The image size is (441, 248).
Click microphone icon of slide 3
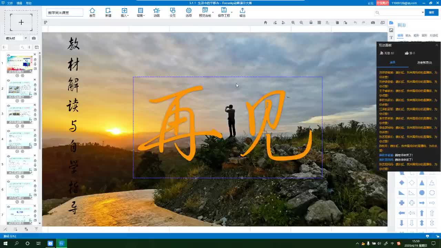35,115
